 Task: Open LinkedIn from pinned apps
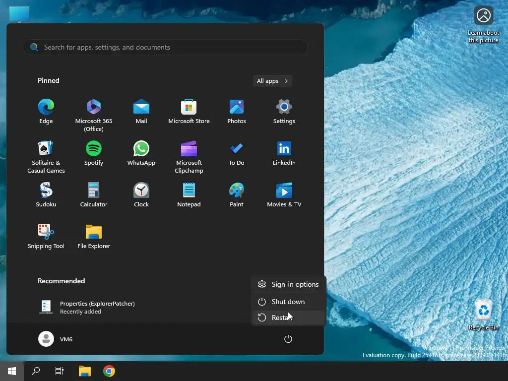click(284, 153)
